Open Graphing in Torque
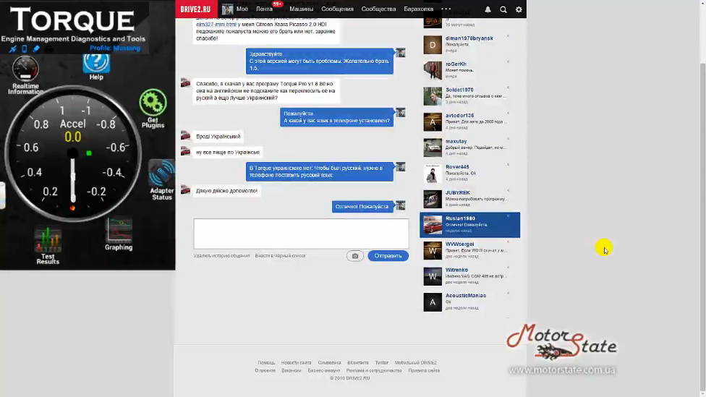 tap(119, 234)
